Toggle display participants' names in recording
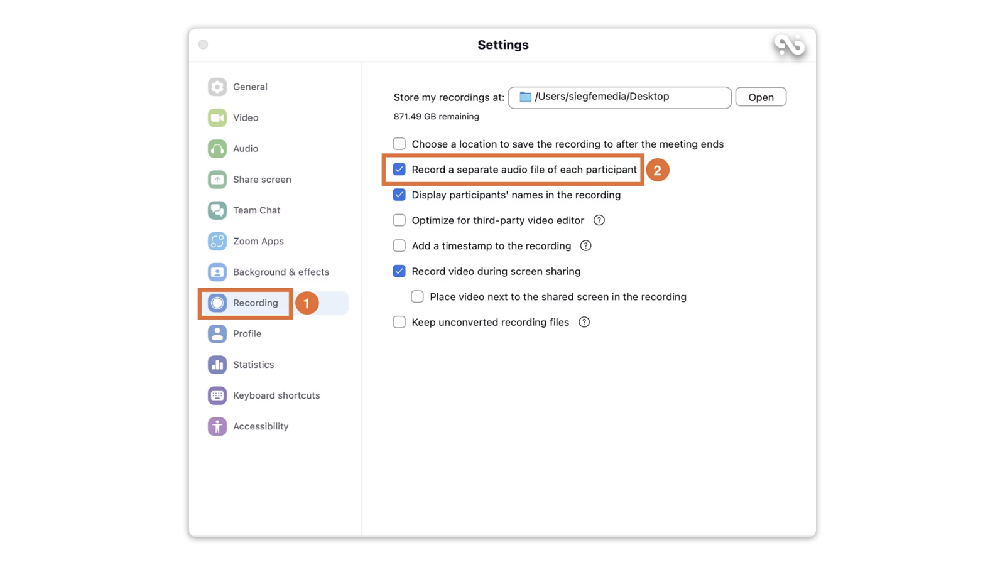This screenshot has width=1005, height=565. click(x=399, y=195)
